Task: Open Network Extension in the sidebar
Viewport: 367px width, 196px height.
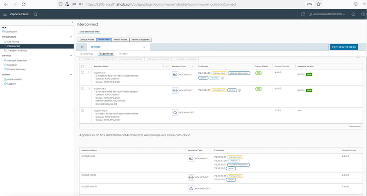Action: 16,60
